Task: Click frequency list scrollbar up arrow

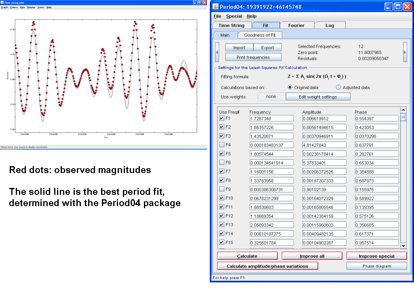Action: (x=403, y=110)
